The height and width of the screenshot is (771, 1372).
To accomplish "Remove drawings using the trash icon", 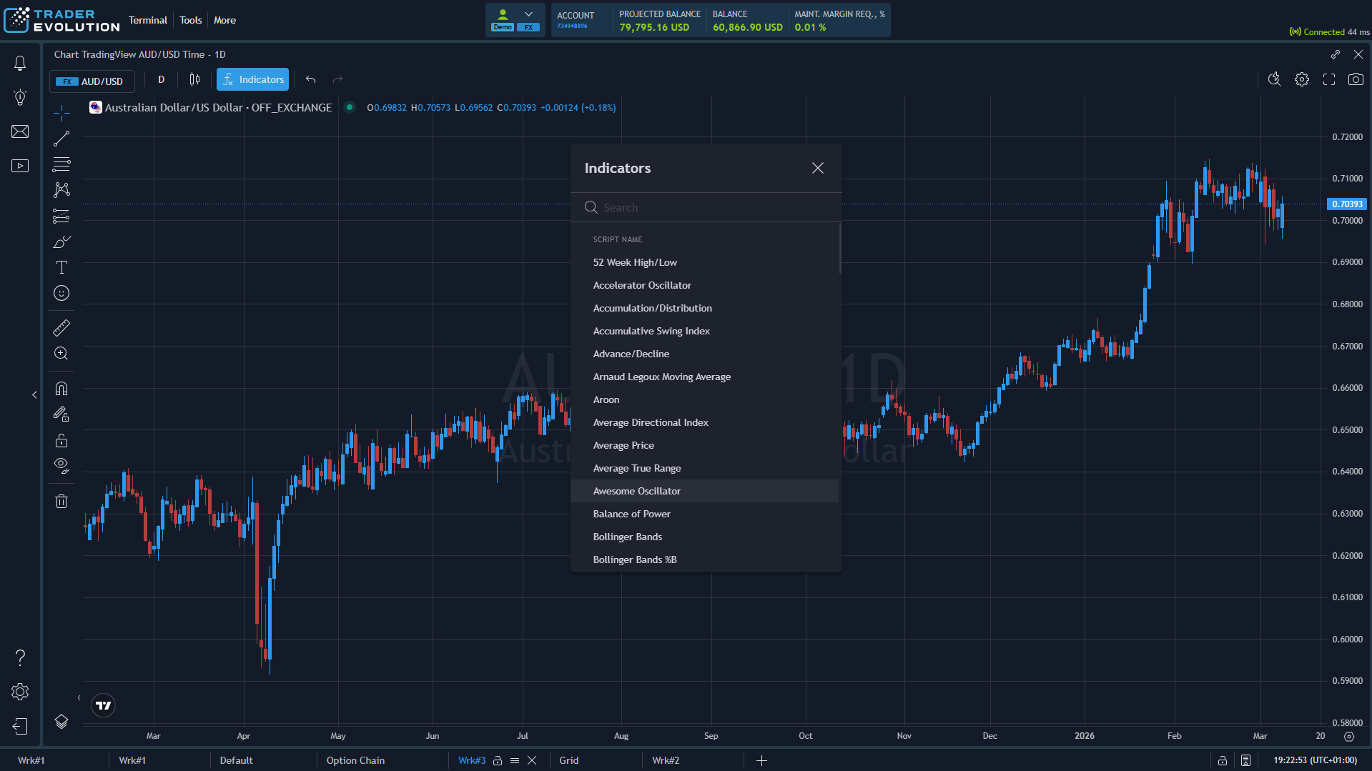I will click(x=61, y=500).
